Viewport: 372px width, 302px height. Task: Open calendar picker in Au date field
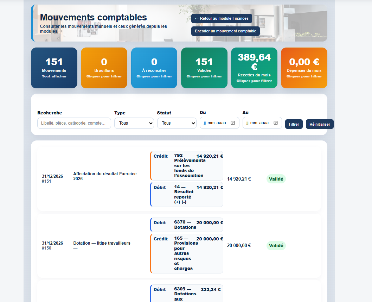[275, 123]
